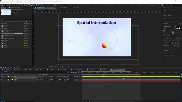Open blend mode dropdown for first layer
The image size is (182, 102).
[52, 76]
